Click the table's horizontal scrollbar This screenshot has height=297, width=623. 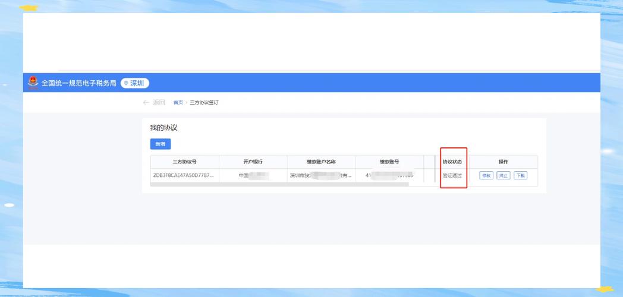click(x=279, y=184)
